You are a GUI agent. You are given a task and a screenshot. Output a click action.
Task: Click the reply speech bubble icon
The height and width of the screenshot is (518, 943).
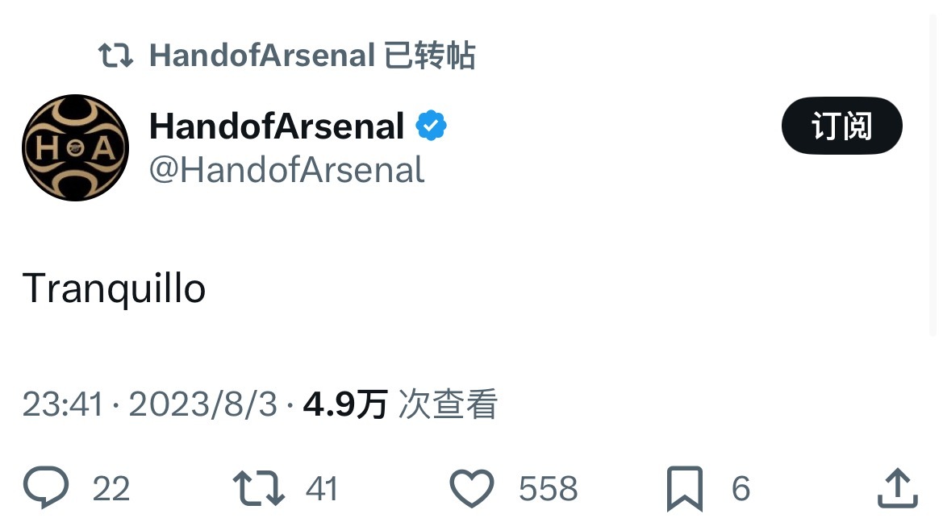click(x=46, y=488)
